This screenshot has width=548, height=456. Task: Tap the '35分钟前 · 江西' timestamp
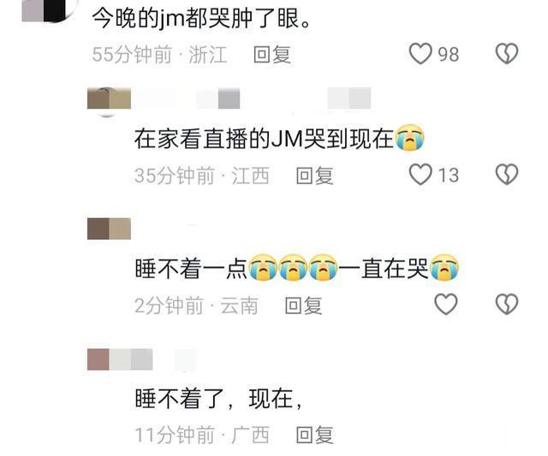tap(202, 175)
